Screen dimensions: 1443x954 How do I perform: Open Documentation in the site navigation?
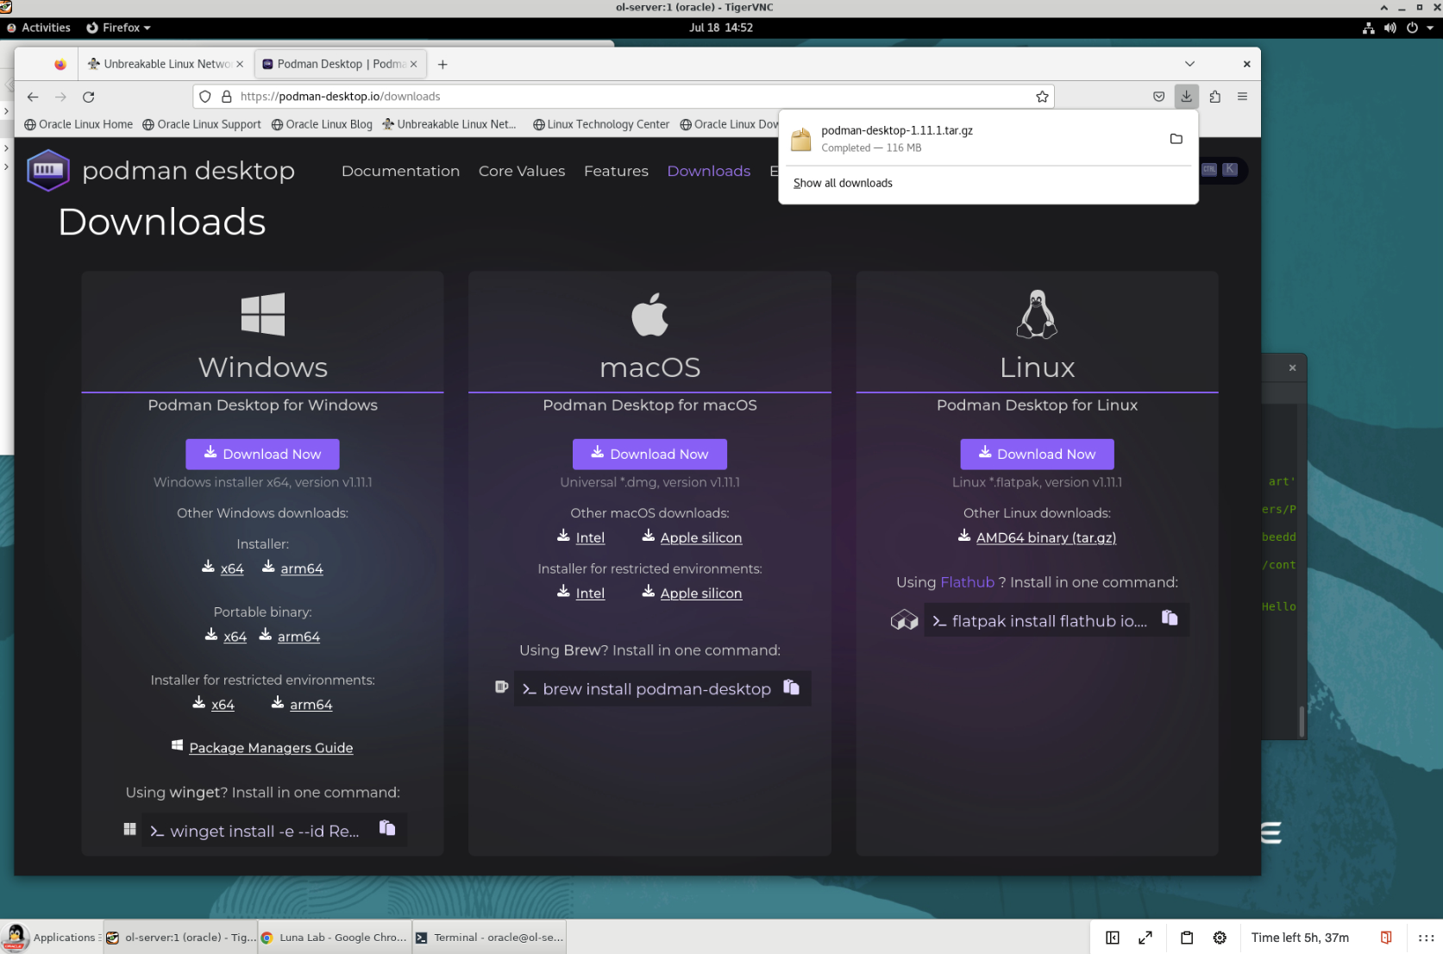[x=400, y=171]
